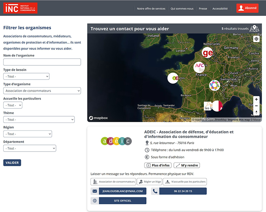This screenshot has height=212, width=266.
Task: Zoom out on the map
Action: [x=256, y=106]
